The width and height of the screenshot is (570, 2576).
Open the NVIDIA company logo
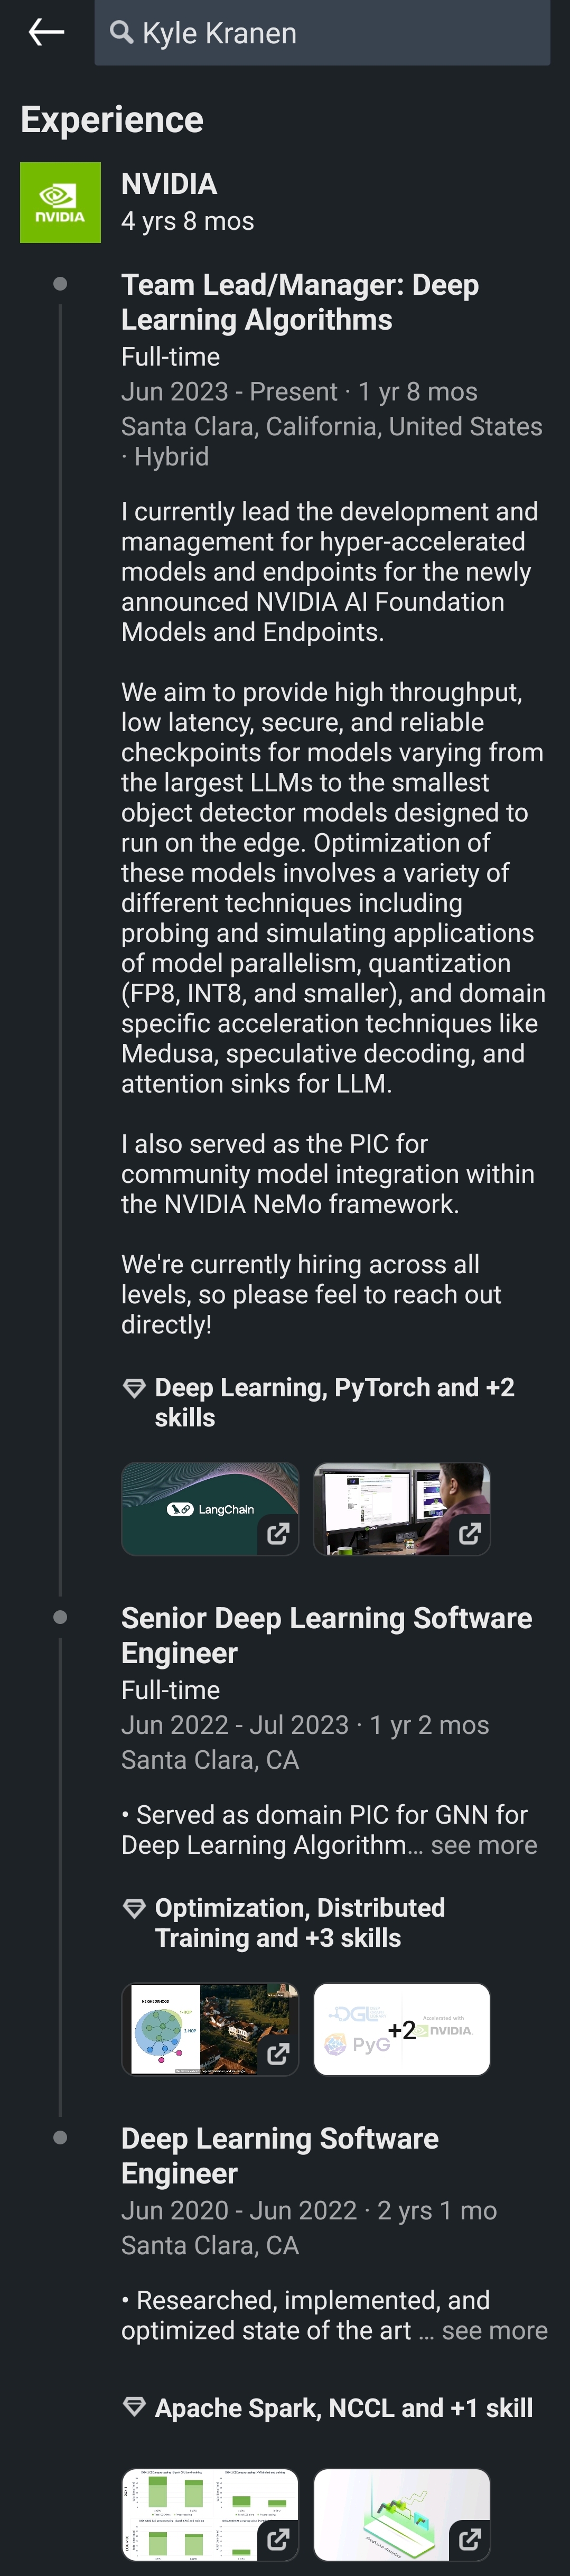click(60, 202)
